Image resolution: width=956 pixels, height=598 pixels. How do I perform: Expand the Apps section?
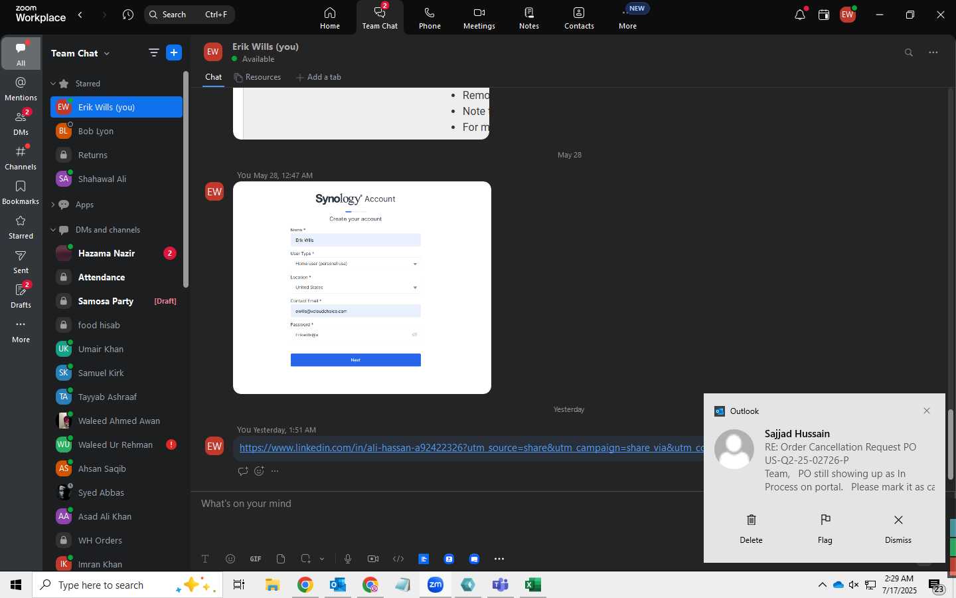pyautogui.click(x=53, y=205)
